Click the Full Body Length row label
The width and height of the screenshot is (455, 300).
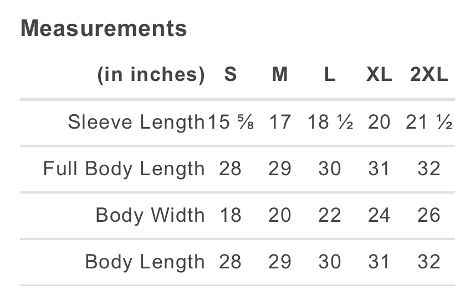point(124,169)
